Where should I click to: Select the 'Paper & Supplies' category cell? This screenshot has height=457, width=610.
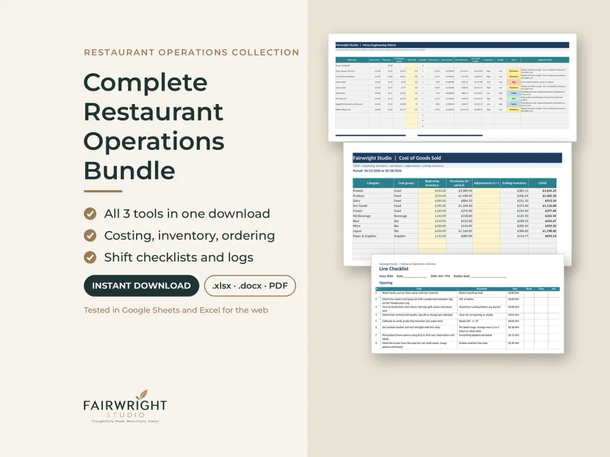[373, 236]
